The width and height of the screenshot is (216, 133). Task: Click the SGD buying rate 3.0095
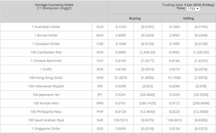pyautogui.click(x=121, y=129)
